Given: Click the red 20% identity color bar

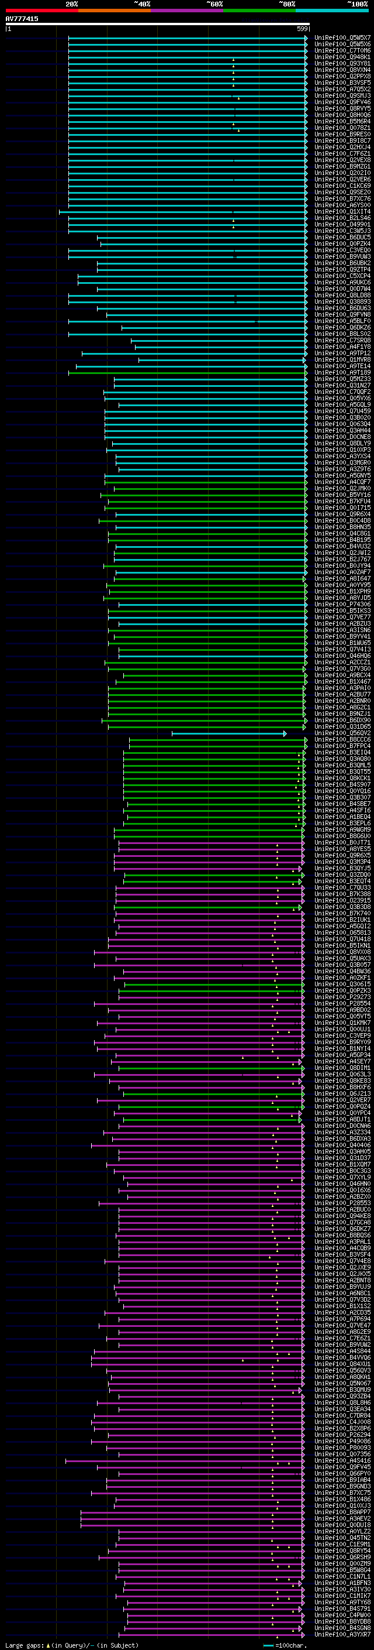Looking at the screenshot, I should [41, 11].
